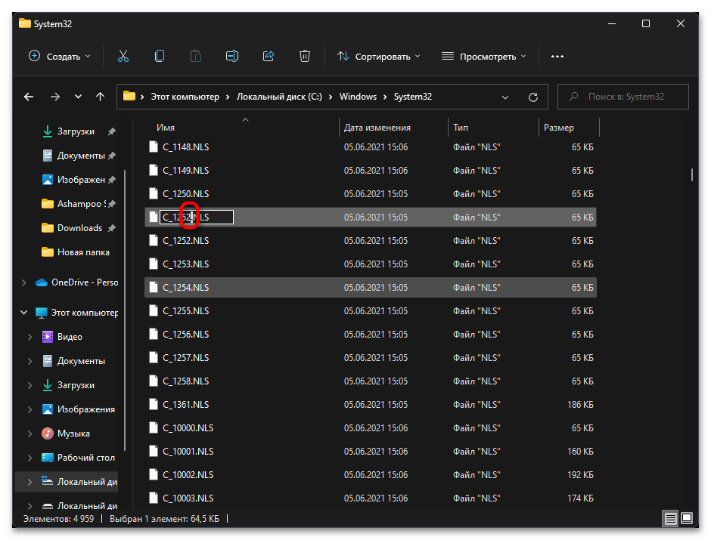This screenshot has height=540, width=711.
Task: Navigate to Этот компьютер via the breadcrumb
Action: pyautogui.click(x=186, y=97)
